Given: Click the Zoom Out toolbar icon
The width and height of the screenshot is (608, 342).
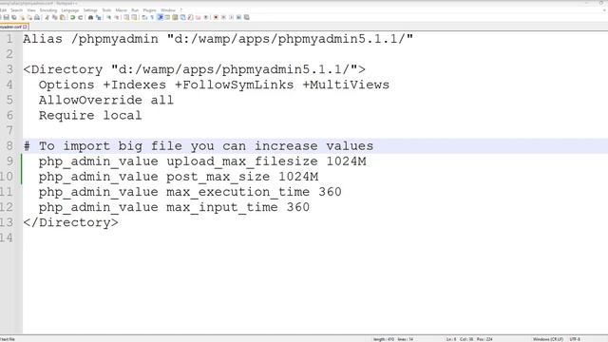Looking at the screenshot, I should [117, 17].
